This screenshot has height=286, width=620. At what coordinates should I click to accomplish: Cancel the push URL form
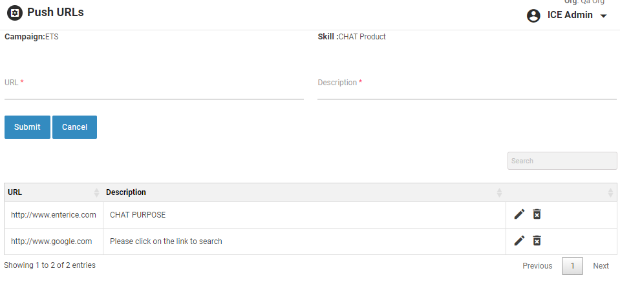pyautogui.click(x=74, y=127)
